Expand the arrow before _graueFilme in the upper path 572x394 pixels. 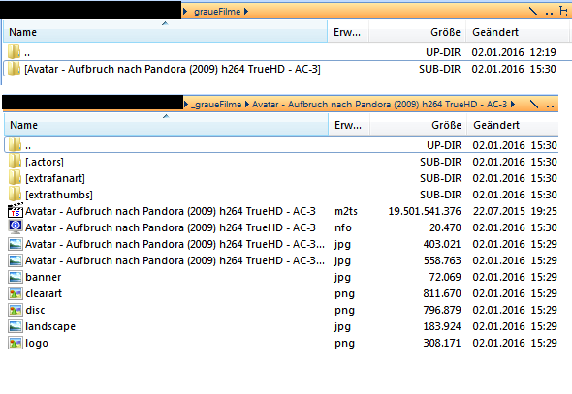click(x=185, y=12)
